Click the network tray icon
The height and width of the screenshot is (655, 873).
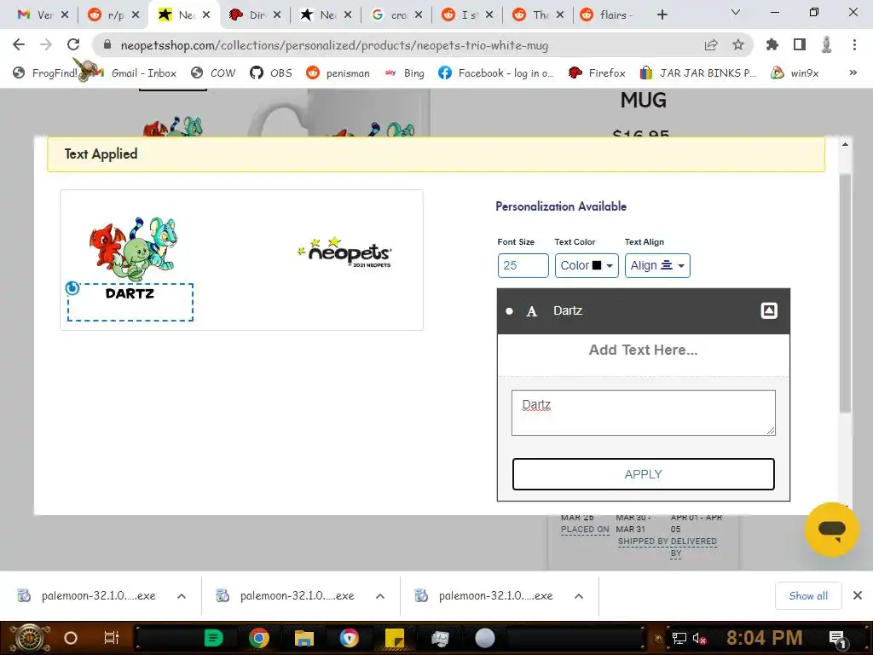coord(679,639)
